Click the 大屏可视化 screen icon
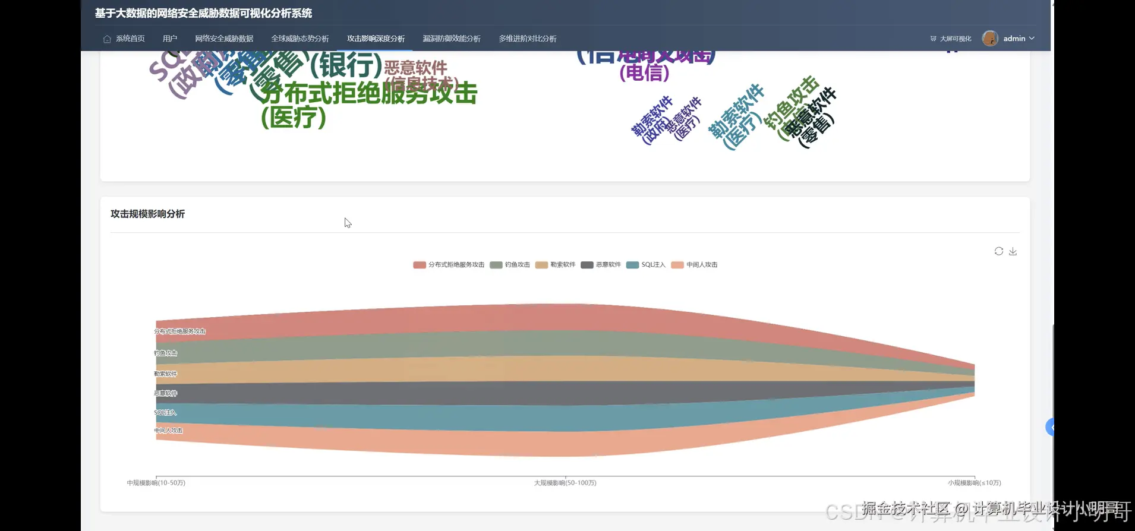The height and width of the screenshot is (531, 1135). click(x=933, y=39)
